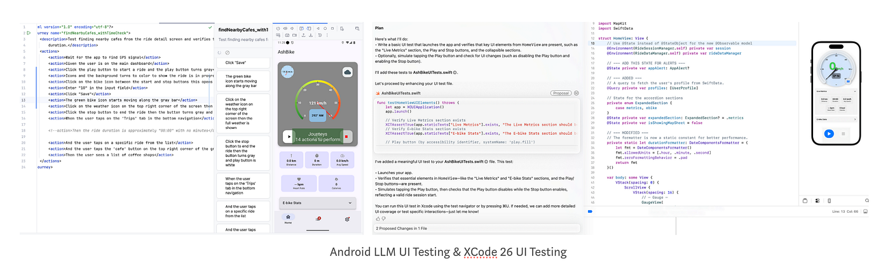Viewport: 890px width, 275px height.
Task: Click the 292° NW compass badge on the gauge
Action: pos(317,116)
